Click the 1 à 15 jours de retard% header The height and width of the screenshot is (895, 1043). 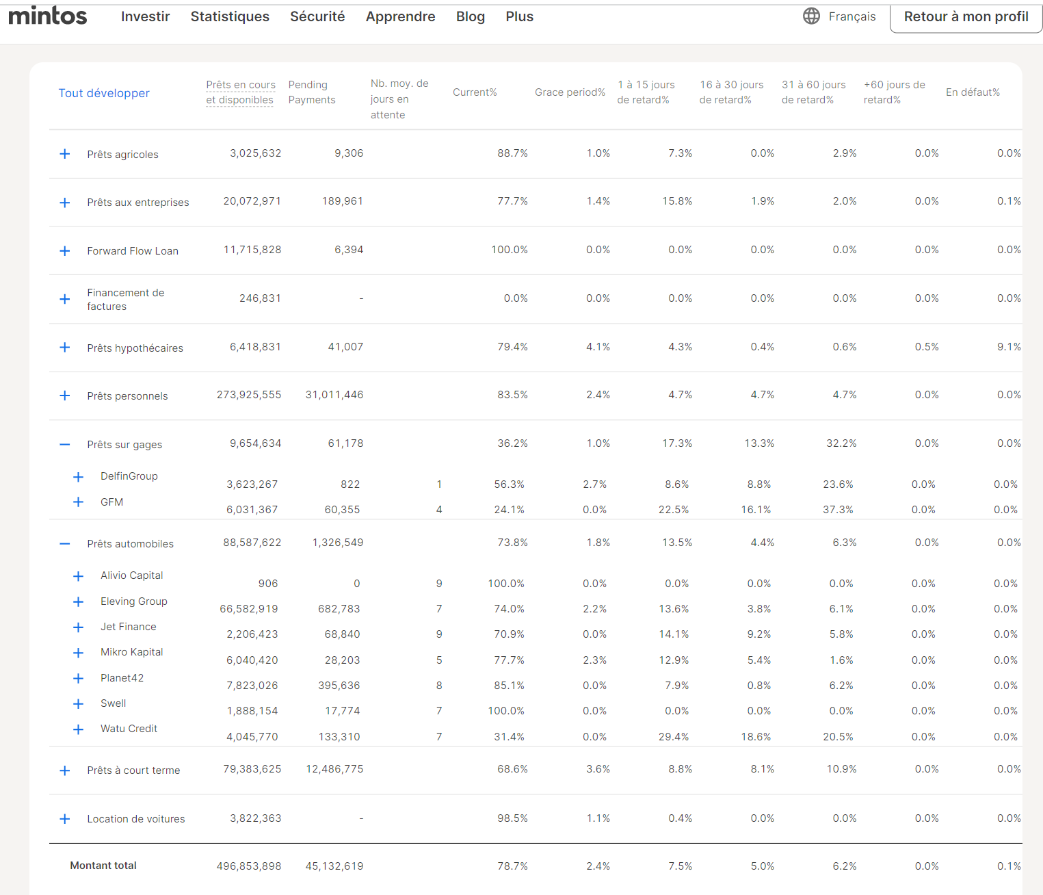pos(646,92)
